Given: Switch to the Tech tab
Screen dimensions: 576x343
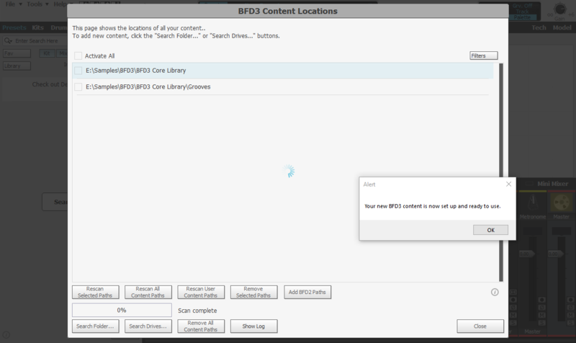Looking at the screenshot, I should (539, 27).
